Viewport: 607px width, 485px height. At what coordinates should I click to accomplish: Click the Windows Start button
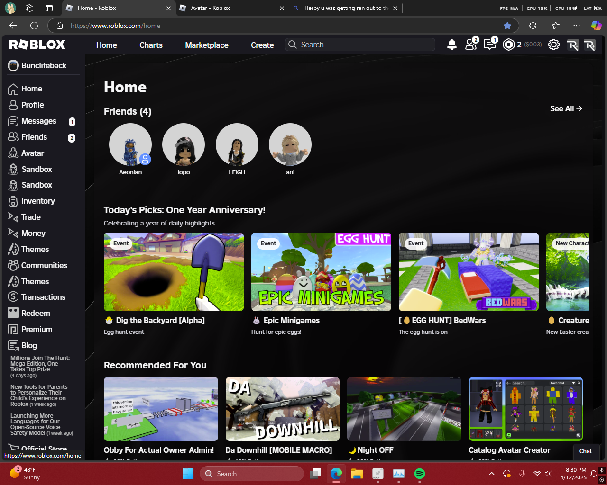tap(188, 474)
